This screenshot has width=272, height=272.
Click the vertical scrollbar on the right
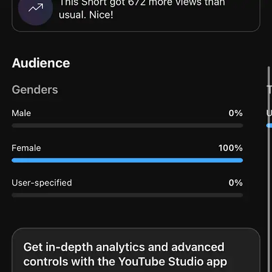coord(269,169)
